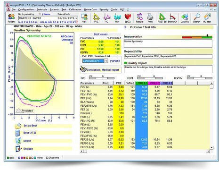Select the PEF (L/s) row label
This screenshot has width=219, height=170.
[86, 98]
